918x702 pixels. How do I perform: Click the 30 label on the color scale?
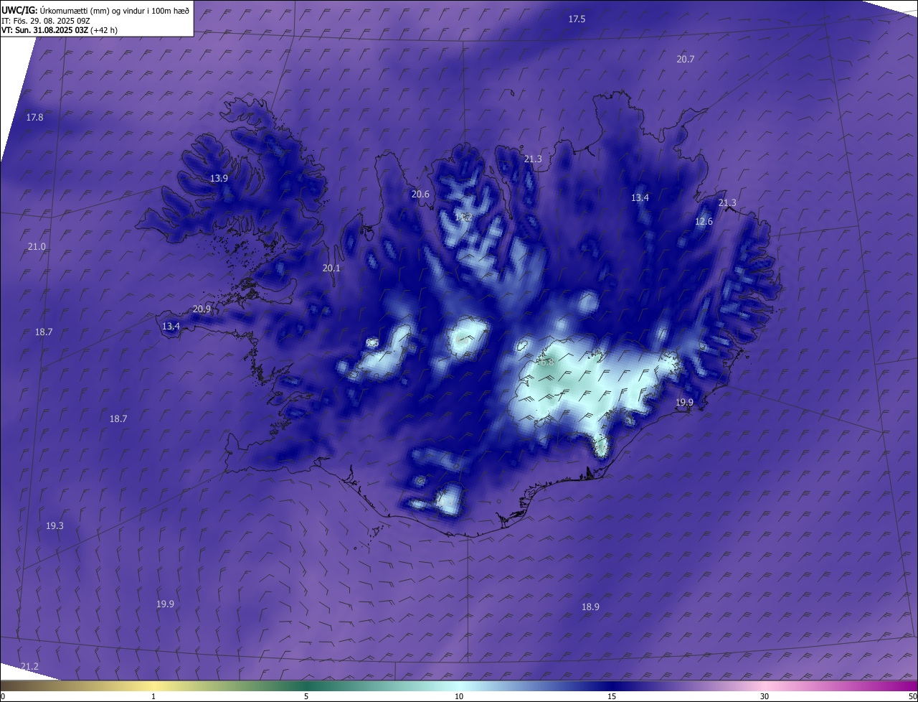[x=765, y=696]
